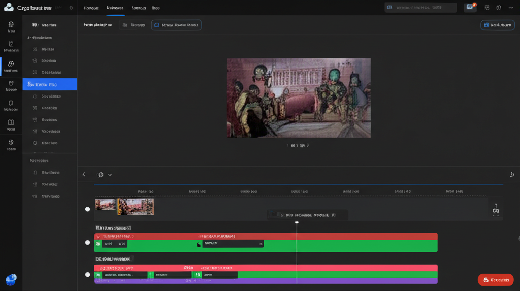The width and height of the screenshot is (520, 291).
Task: Click the white playhead marker on the timeline
Action: pyautogui.click(x=297, y=222)
